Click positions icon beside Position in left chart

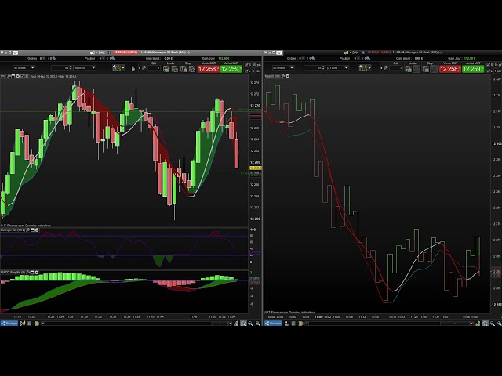tap(113, 59)
